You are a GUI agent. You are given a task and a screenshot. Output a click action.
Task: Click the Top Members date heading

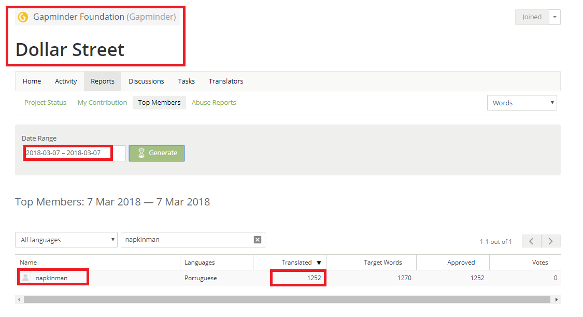pos(112,202)
